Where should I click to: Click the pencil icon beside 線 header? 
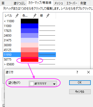pos(48,16)
